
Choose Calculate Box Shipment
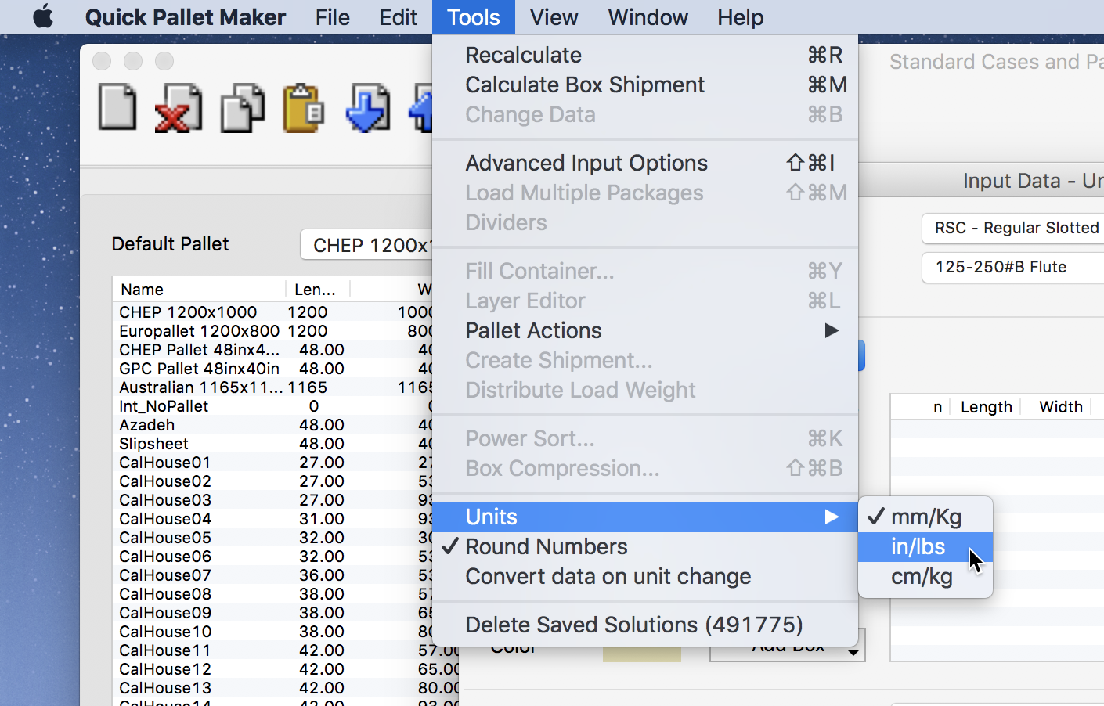click(x=645, y=85)
